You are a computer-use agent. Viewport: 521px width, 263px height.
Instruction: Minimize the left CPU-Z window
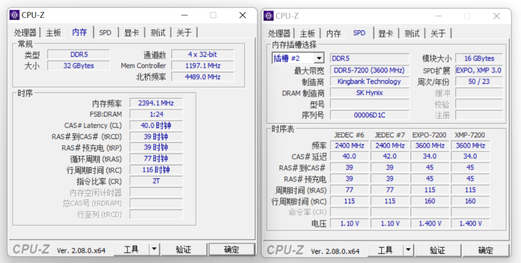click(x=184, y=15)
